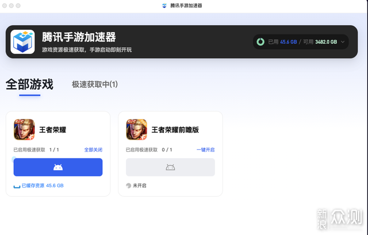Image resolution: width=368 pixels, height=235 pixels.
Task: Click the green storage usage ring icon
Action: click(260, 42)
